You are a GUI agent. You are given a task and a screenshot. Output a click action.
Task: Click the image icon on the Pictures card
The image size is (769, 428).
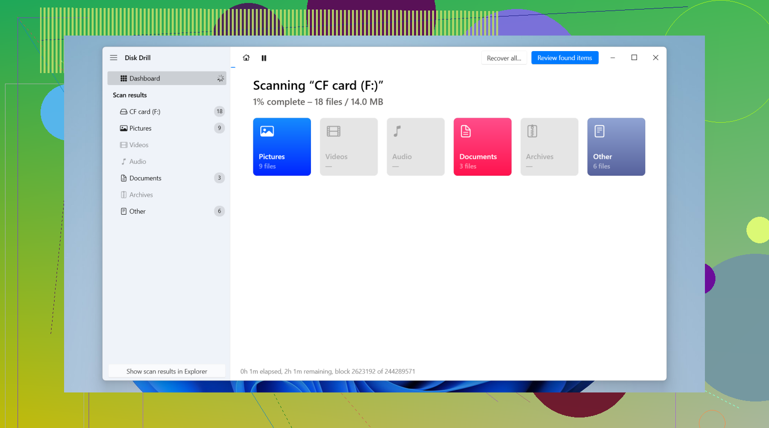(x=267, y=131)
